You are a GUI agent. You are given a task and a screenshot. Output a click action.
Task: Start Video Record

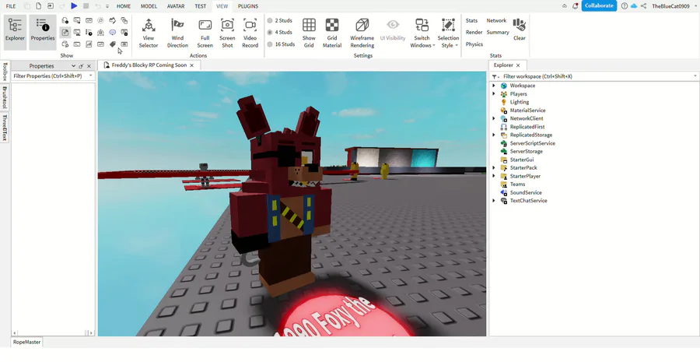tap(250, 33)
